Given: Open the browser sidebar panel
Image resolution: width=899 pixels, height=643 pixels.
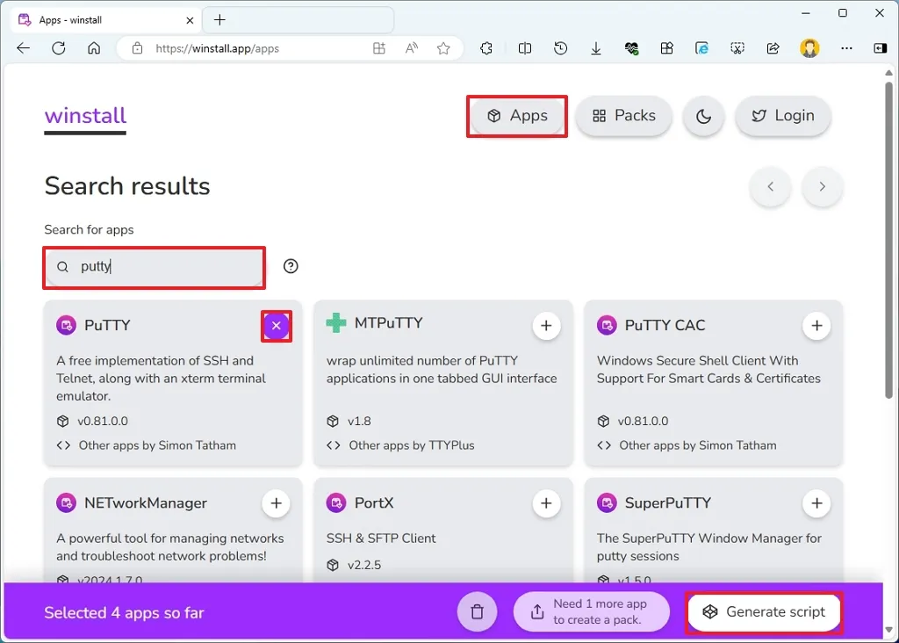Looking at the screenshot, I should click(880, 49).
